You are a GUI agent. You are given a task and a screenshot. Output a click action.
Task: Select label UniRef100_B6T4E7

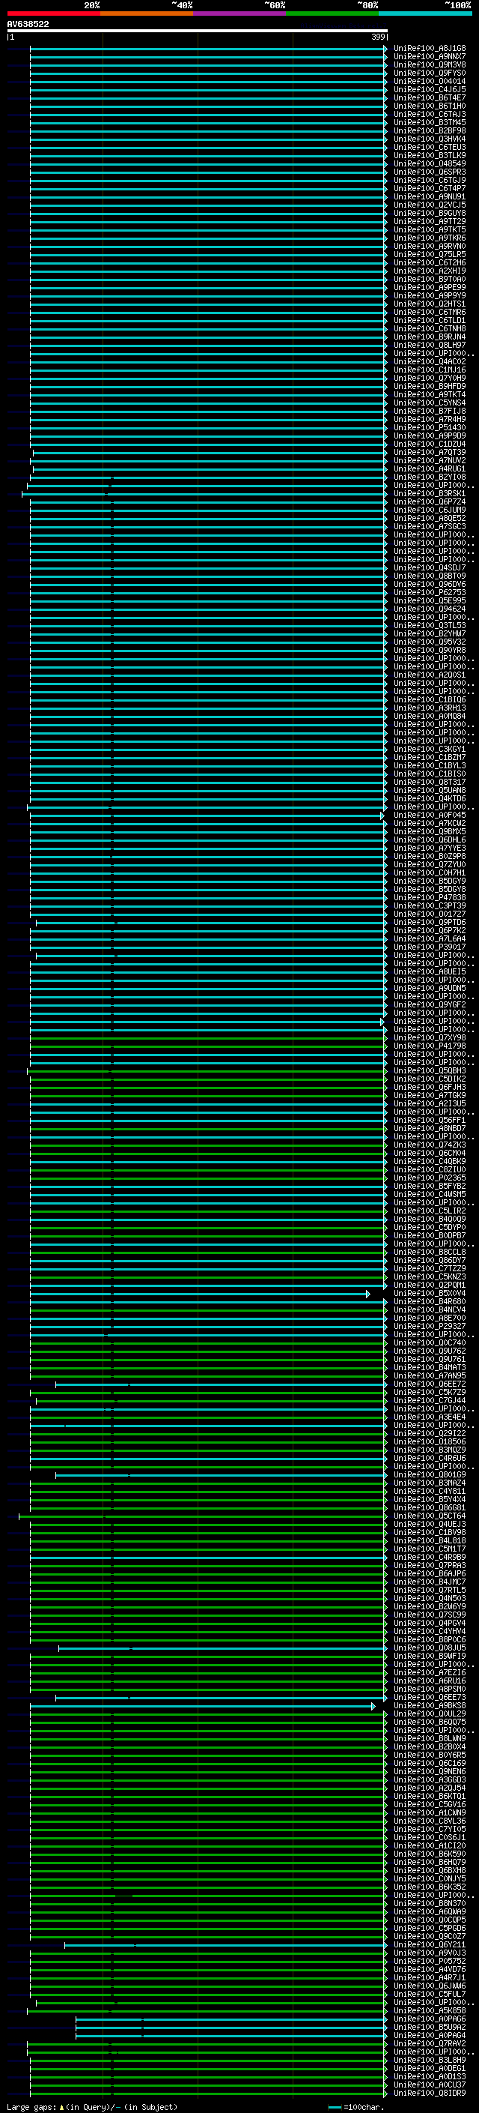point(430,97)
